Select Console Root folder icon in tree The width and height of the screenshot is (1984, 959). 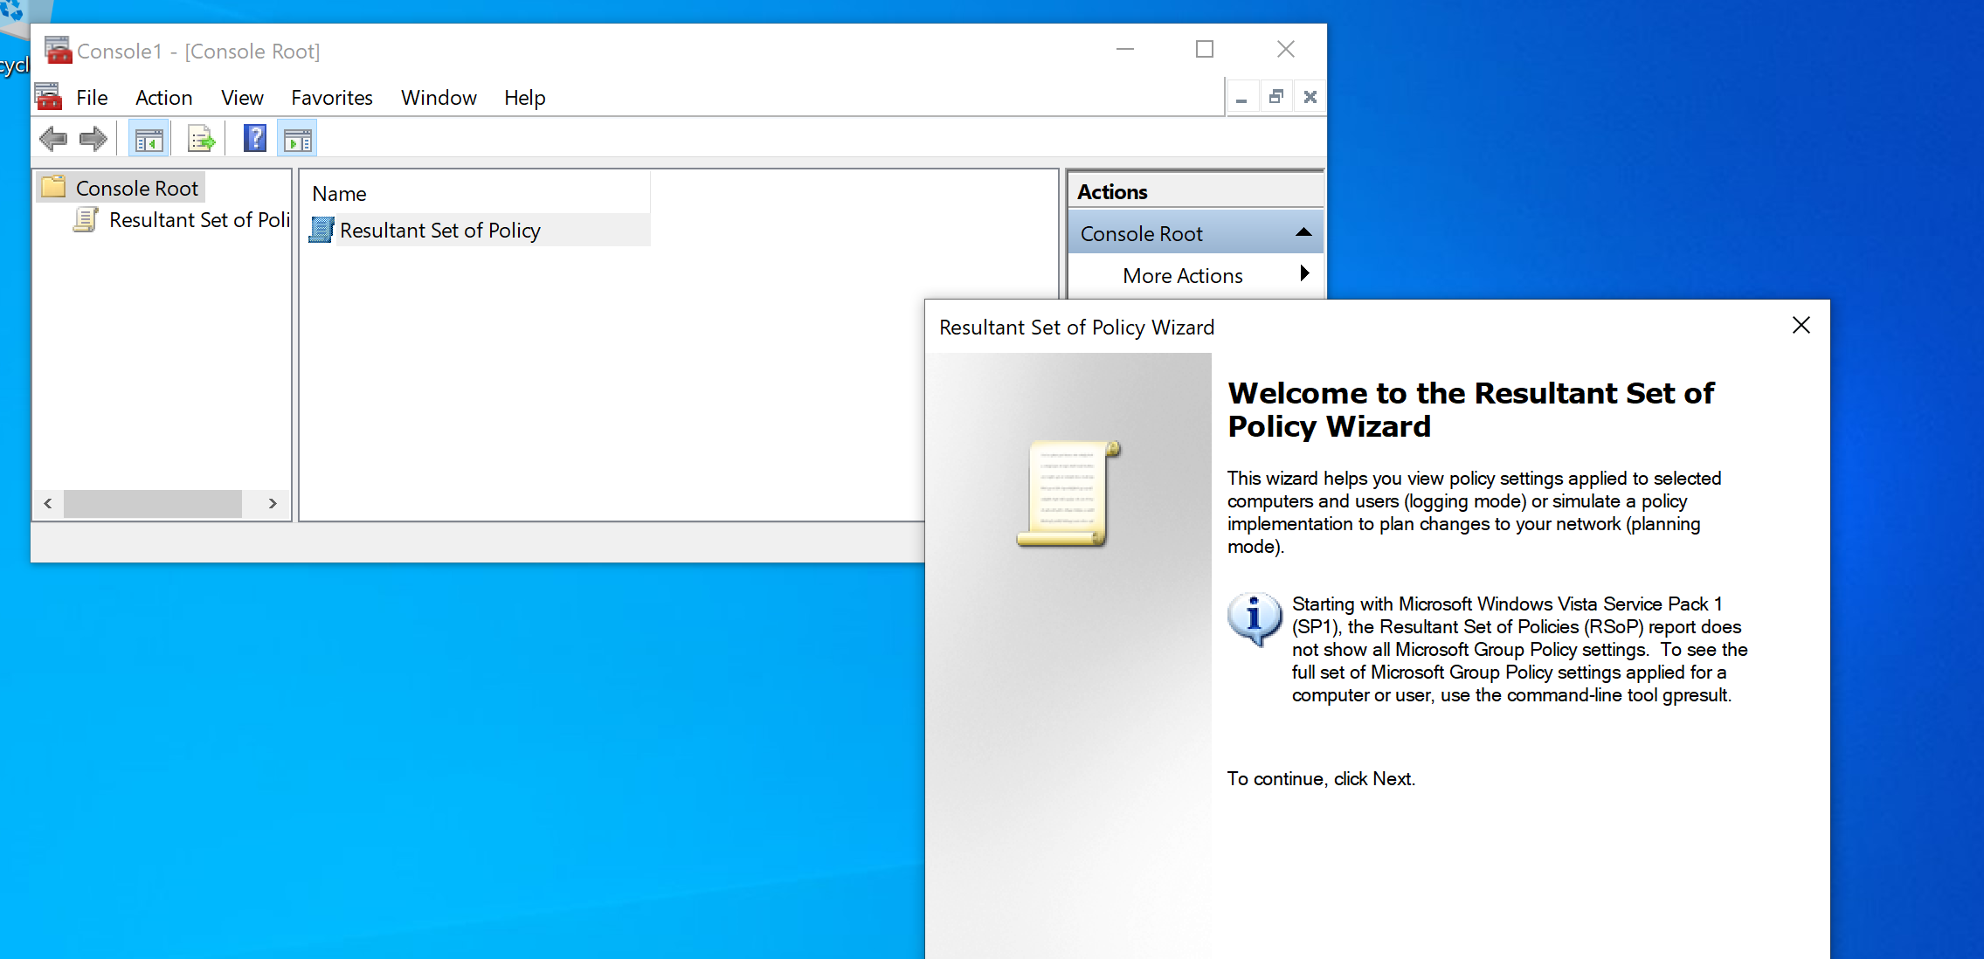(54, 187)
